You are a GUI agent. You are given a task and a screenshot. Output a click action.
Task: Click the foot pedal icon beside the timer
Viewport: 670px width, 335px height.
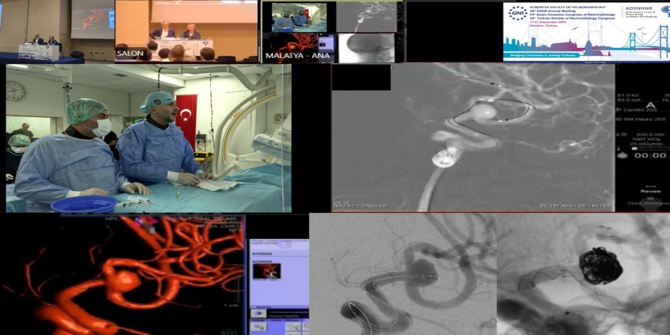pyautogui.click(x=622, y=155)
